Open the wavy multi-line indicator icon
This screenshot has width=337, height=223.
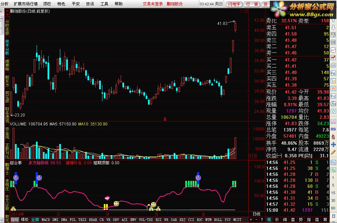(x=333, y=121)
